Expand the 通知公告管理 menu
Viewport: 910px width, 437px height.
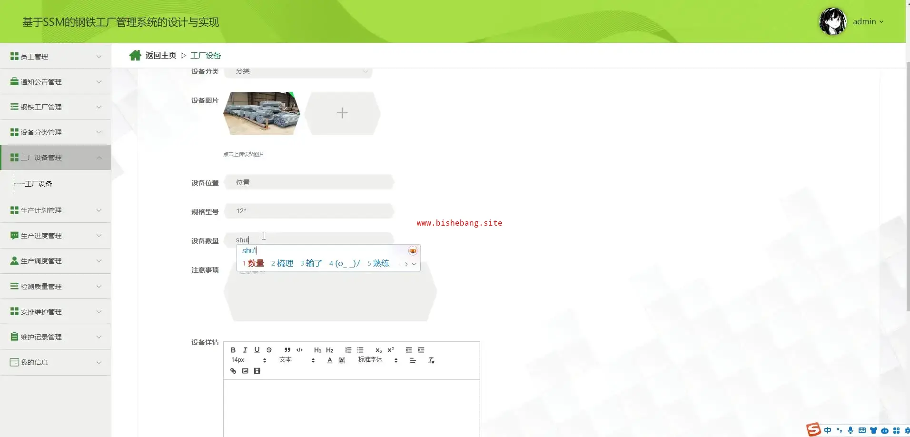click(x=56, y=82)
